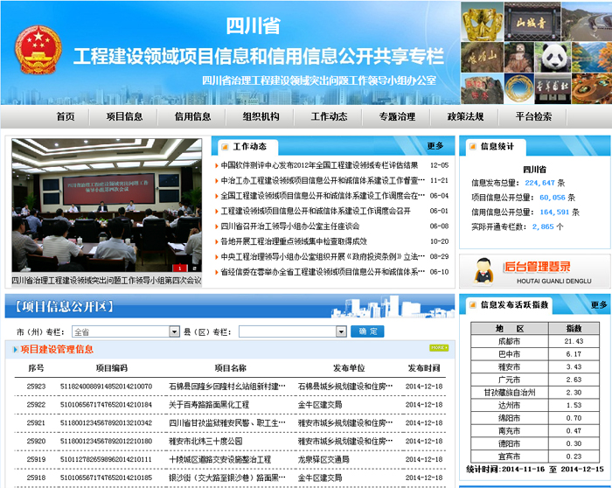Click 宜宾市 in the activity index table
612x488 pixels.
click(510, 457)
